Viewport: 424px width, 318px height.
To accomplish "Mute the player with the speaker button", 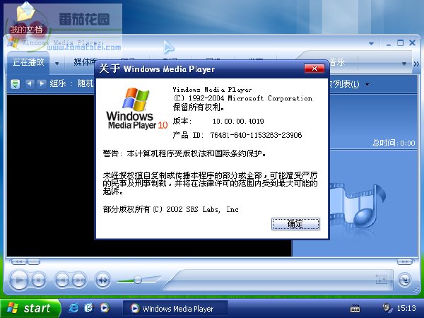I will point(102,280).
